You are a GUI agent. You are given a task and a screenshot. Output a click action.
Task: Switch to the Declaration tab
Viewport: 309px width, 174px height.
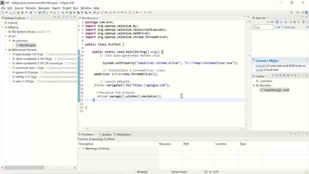(x=124, y=134)
